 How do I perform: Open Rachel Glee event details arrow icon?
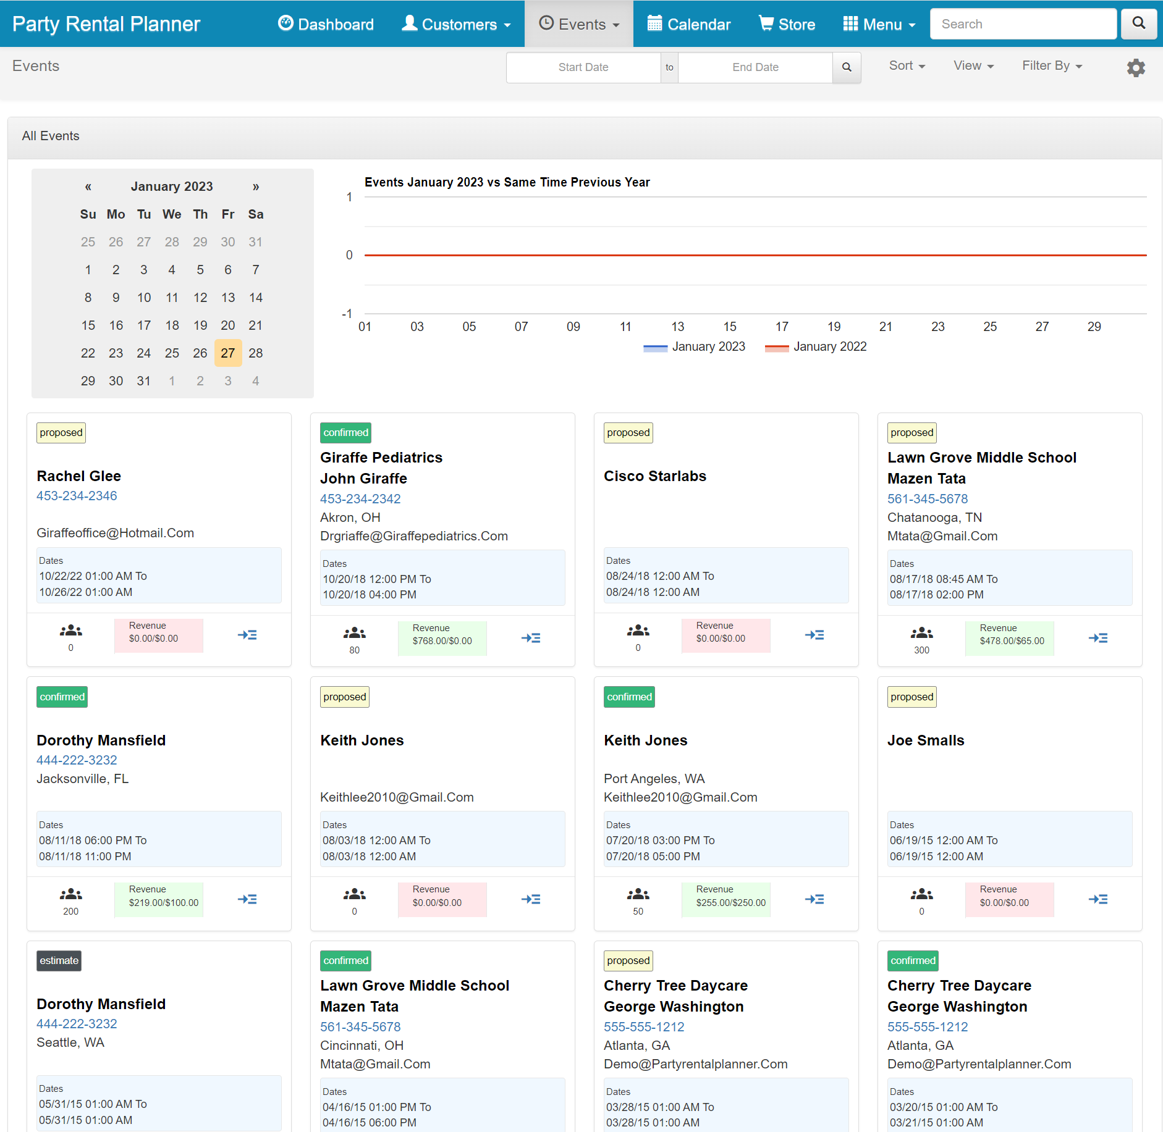coord(247,635)
